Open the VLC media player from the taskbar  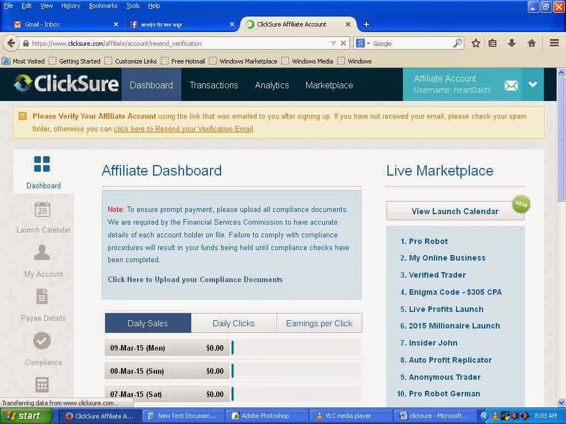tap(348, 416)
